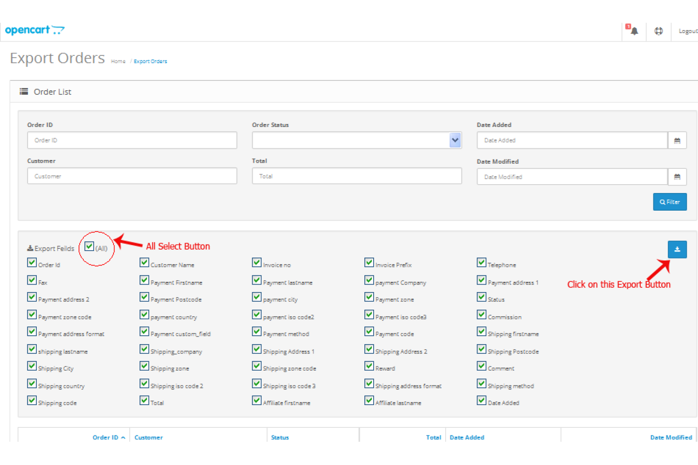Open the Date Added calendar picker
The image size is (698, 465).
pyautogui.click(x=677, y=140)
